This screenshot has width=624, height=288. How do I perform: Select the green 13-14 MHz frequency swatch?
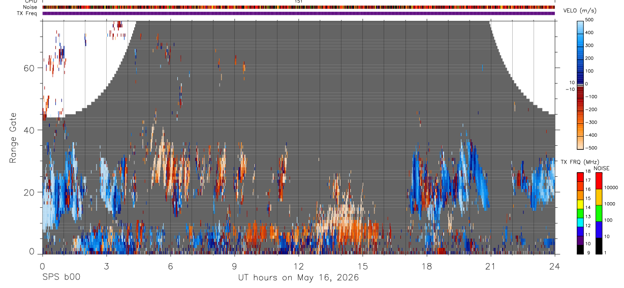[x=580, y=213]
